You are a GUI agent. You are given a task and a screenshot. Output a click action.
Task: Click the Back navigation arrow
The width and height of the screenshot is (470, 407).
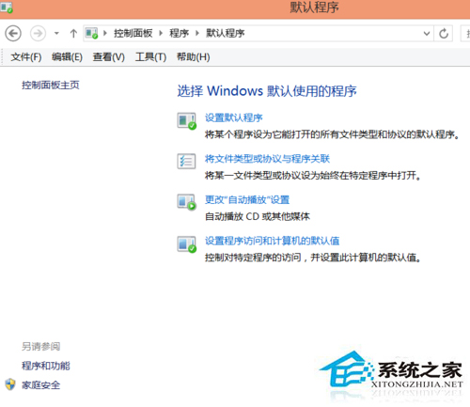pos(13,33)
